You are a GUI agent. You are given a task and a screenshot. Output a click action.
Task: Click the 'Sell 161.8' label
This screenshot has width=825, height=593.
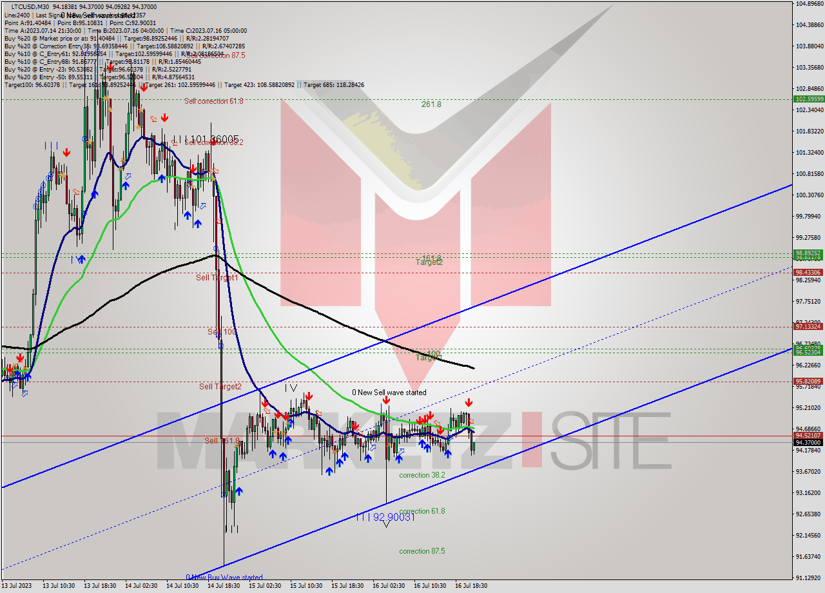(222, 441)
